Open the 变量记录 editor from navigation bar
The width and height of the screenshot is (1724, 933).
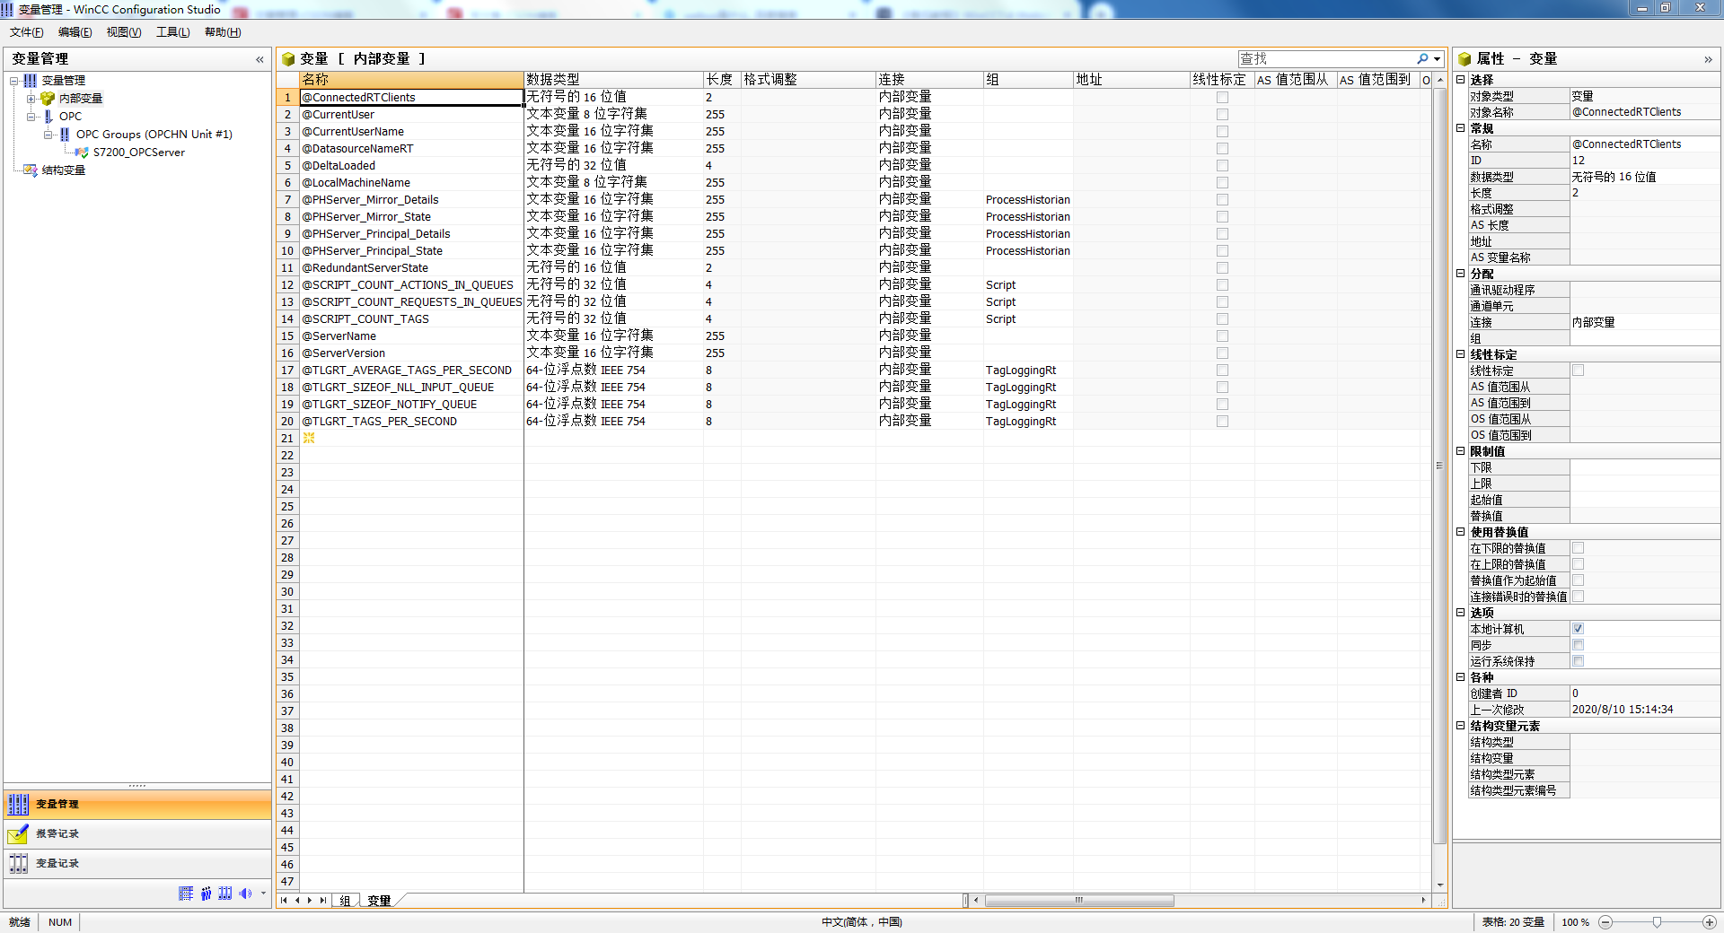pyautogui.click(x=137, y=864)
